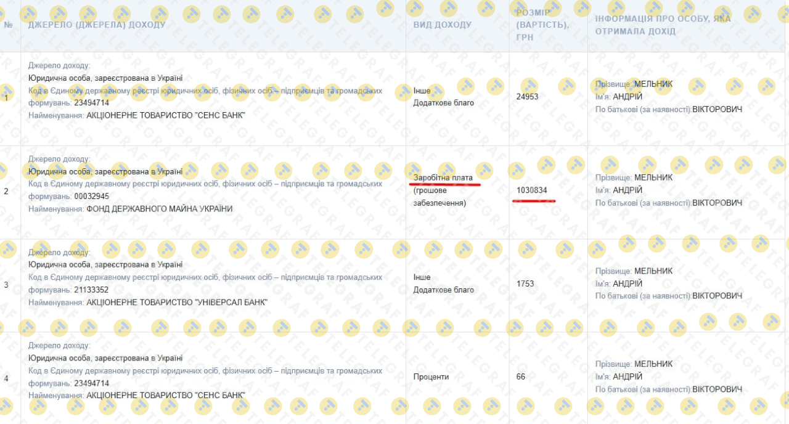Click "Додаткове благо" income type in row 1
Screen dimensions: 789x424
pyautogui.click(x=443, y=103)
